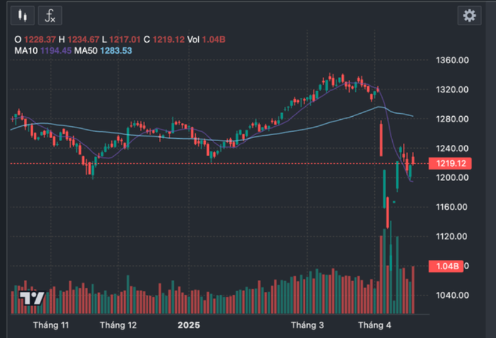Screen dimensions: 496x338
Task: Click the Tháng 3 time label
Action: [308, 326]
